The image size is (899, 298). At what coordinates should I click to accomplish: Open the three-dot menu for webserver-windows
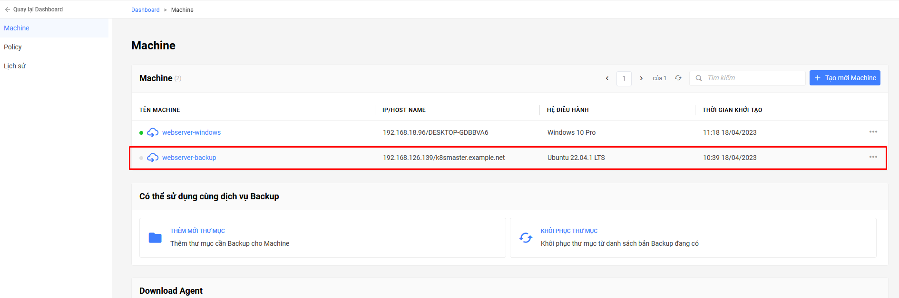pos(873,132)
